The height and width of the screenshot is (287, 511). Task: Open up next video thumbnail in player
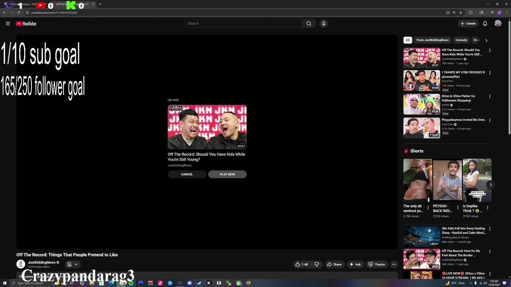tap(207, 127)
